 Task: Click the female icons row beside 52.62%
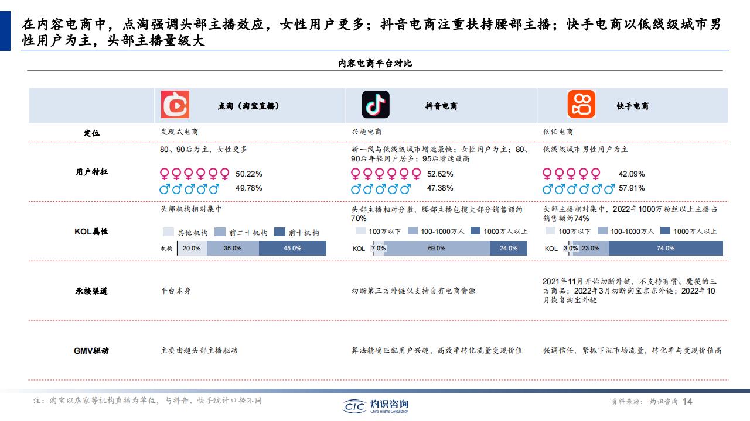point(386,174)
